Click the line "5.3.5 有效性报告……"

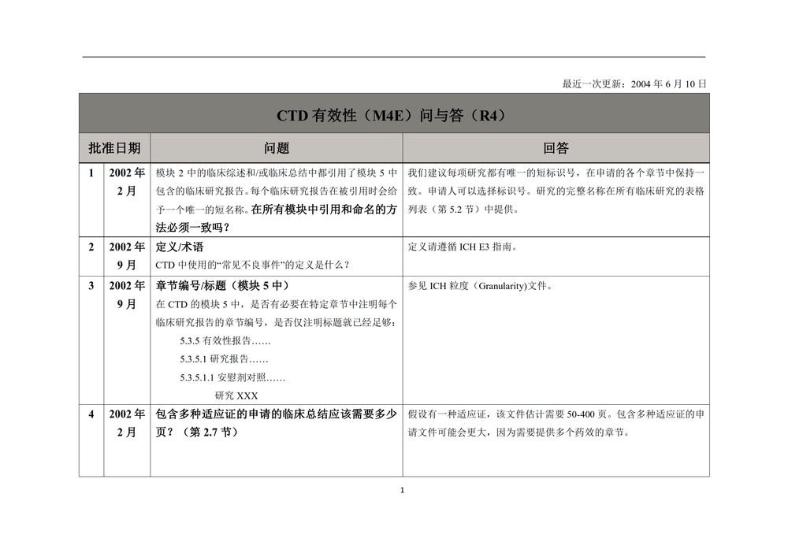click(225, 341)
